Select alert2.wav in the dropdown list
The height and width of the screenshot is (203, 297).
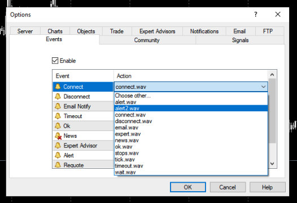click(191, 109)
